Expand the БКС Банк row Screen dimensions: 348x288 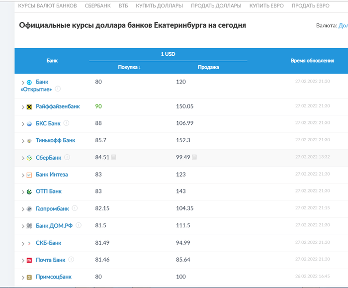point(23,124)
